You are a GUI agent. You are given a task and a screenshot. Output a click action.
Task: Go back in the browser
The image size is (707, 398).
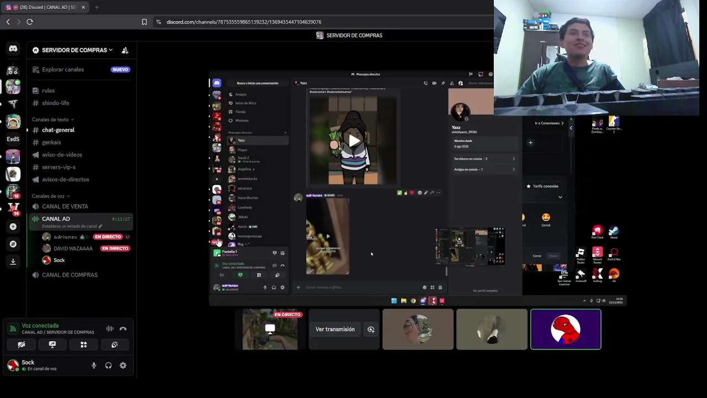point(8,22)
